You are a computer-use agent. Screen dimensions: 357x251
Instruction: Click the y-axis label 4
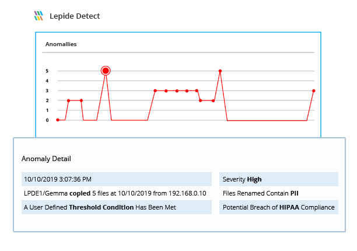point(47,81)
